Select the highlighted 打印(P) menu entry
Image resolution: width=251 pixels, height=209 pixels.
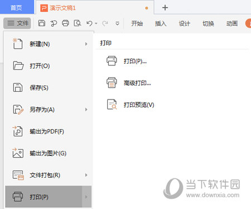pyautogui.click(x=49, y=197)
